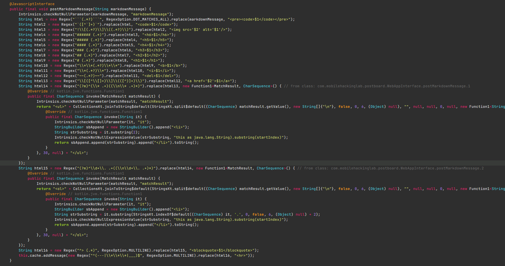Click the "markdownMessage" string literal in checkNotNullParameter

(x=150, y=14)
